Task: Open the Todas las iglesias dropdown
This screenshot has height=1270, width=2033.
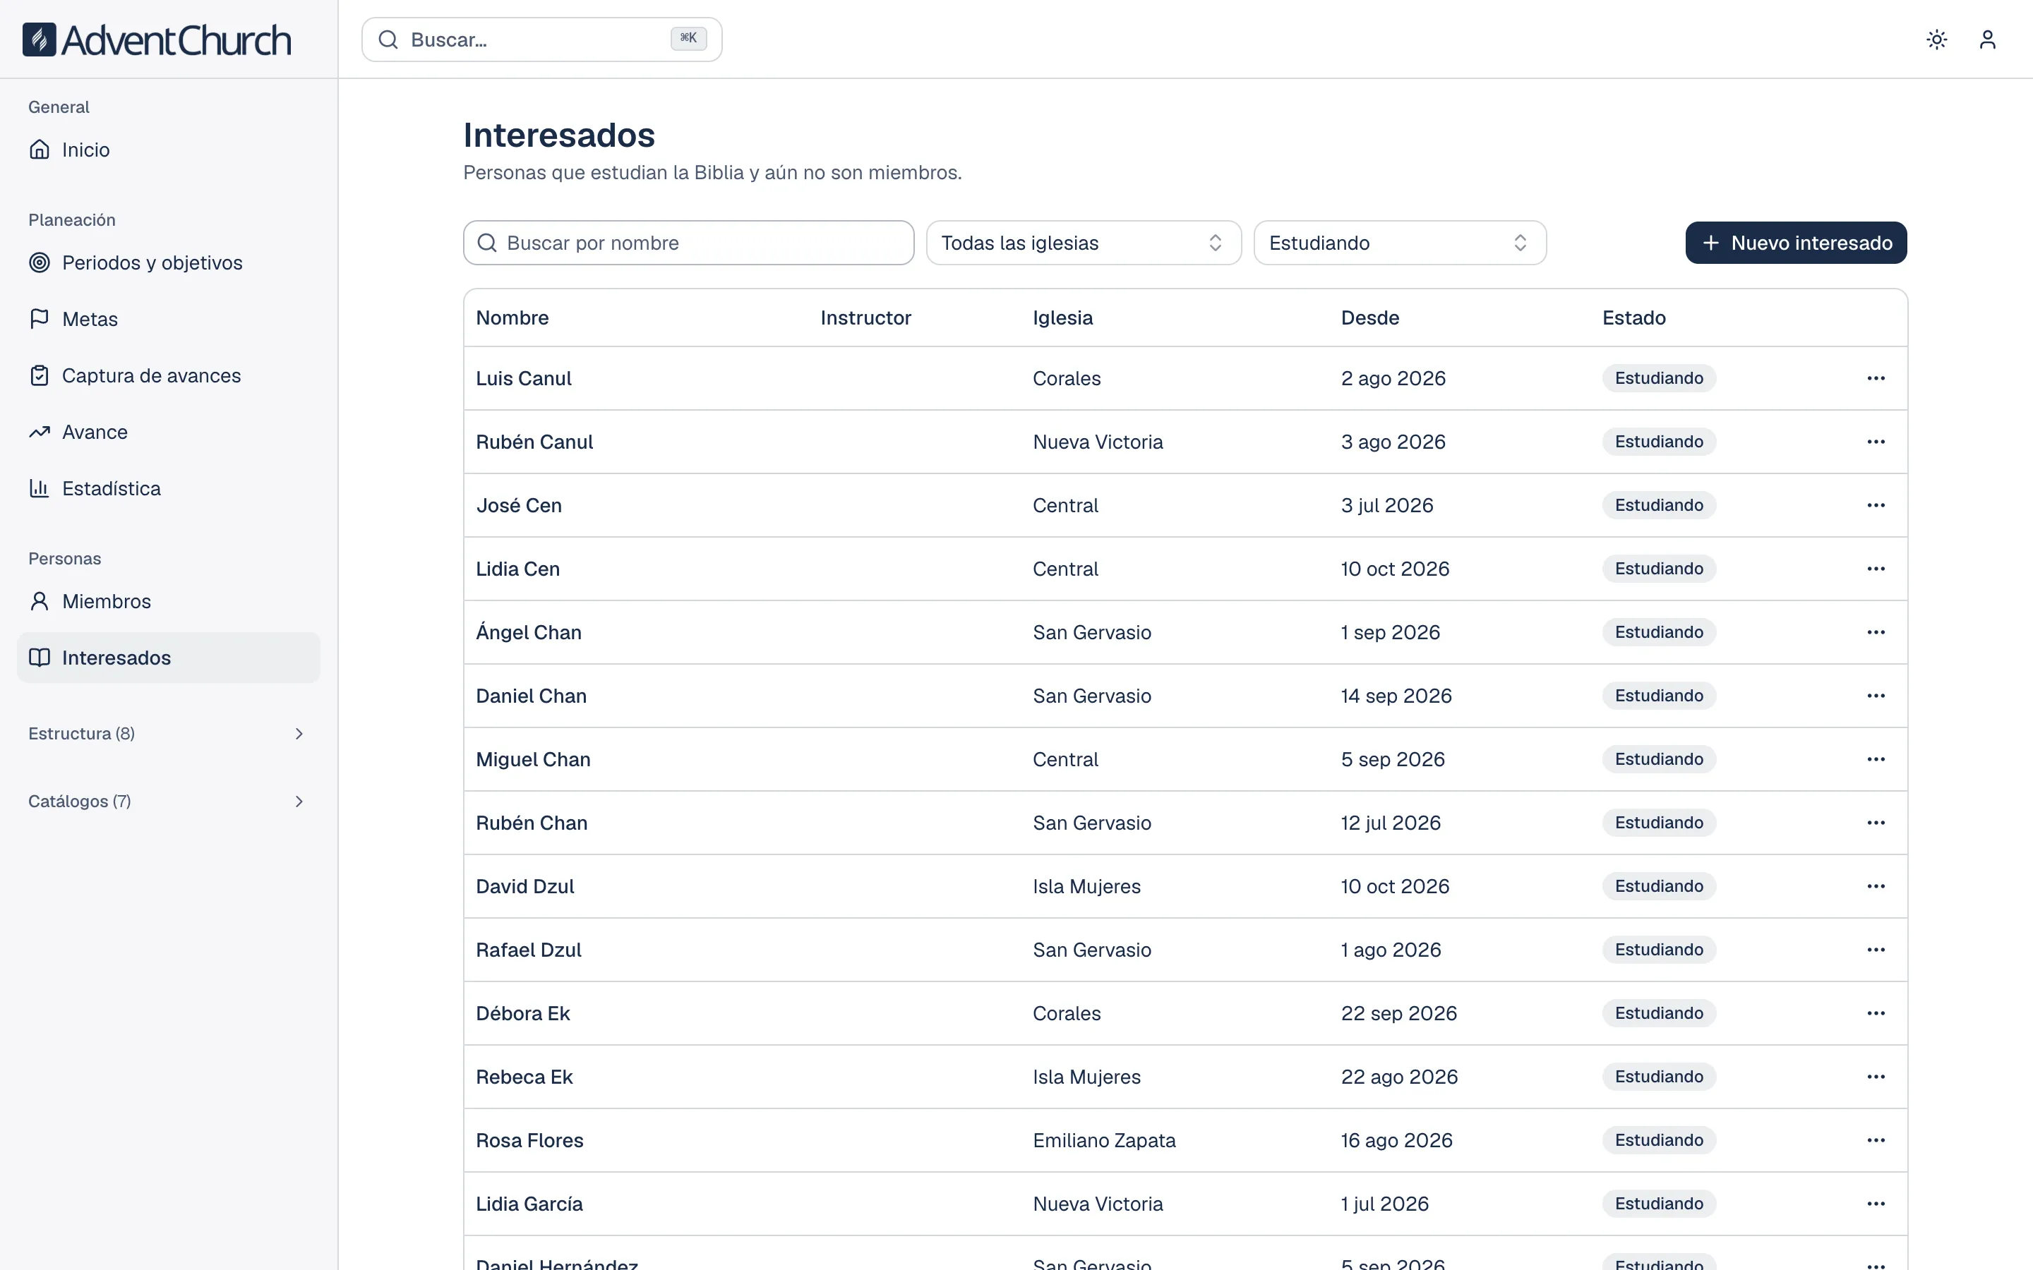Action: click(x=1084, y=243)
